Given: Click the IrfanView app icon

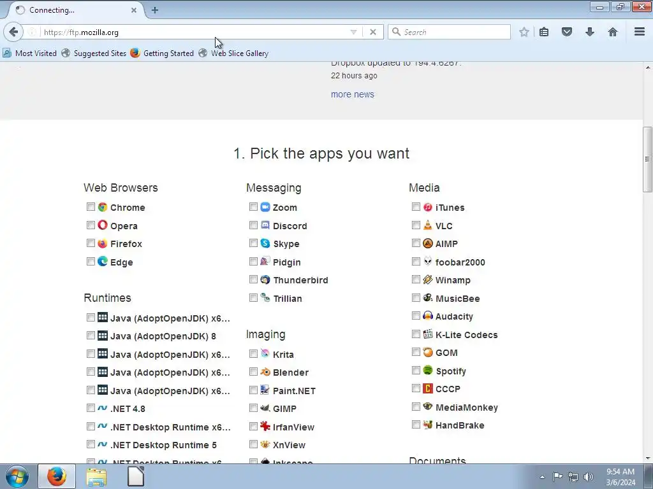Looking at the screenshot, I should [265, 426].
